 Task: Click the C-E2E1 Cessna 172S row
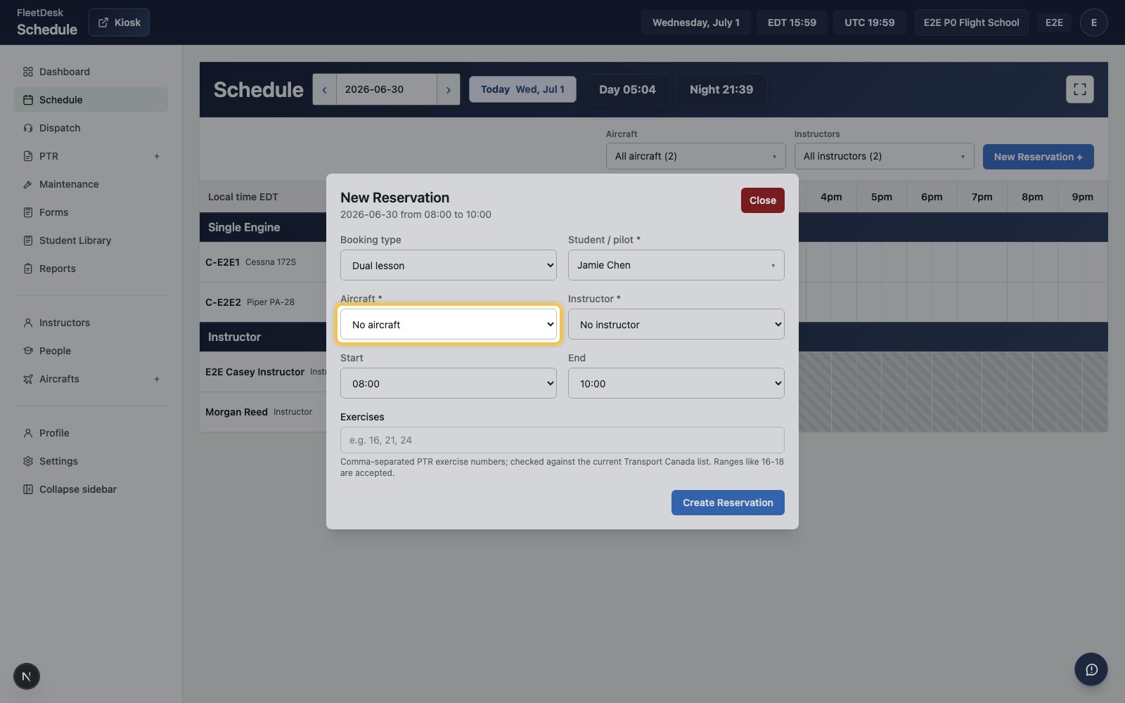[x=263, y=262]
